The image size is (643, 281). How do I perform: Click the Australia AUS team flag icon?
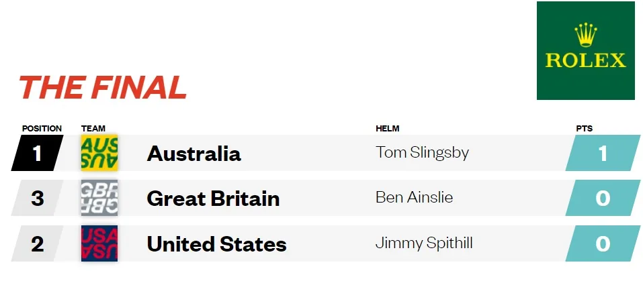tap(99, 153)
